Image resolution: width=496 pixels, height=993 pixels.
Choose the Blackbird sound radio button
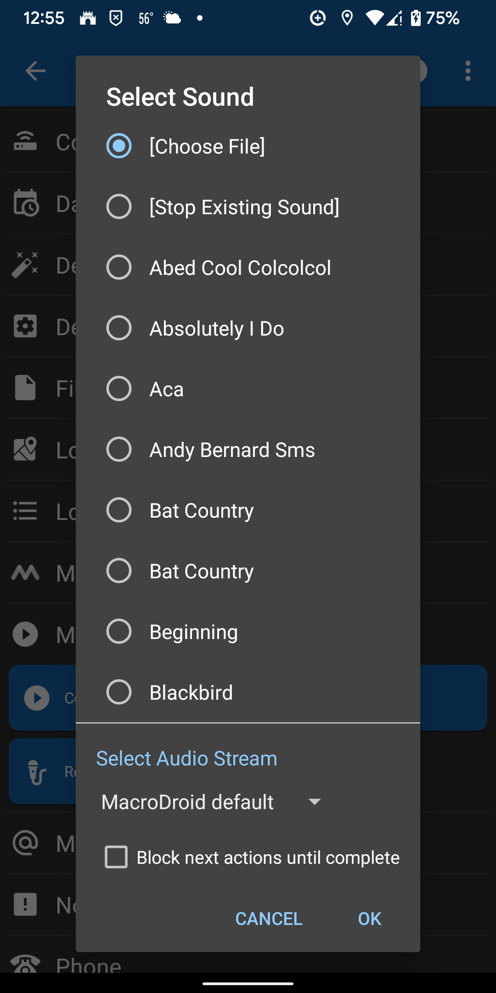119,692
